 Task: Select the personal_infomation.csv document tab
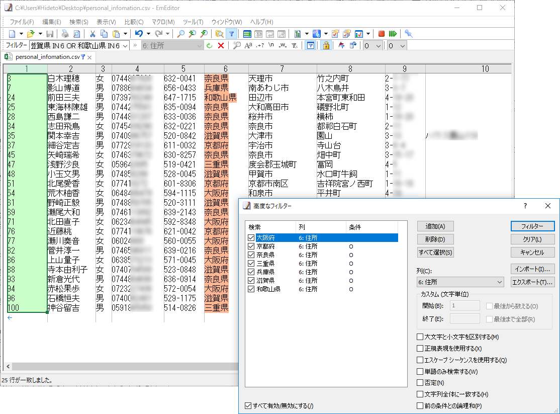pyautogui.click(x=48, y=57)
